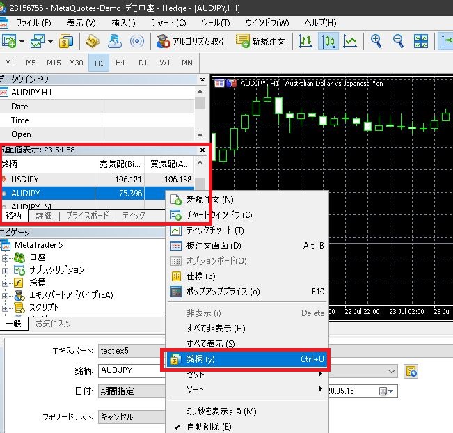Viewport: 453px width, 433px height.
Task: Select the MN timeframe
Action: [187, 63]
